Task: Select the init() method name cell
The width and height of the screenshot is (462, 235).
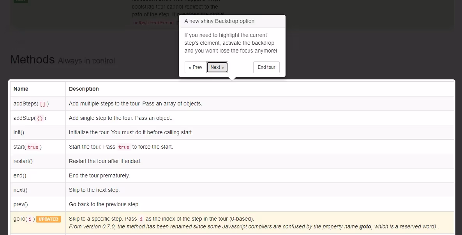Action: pos(38,132)
